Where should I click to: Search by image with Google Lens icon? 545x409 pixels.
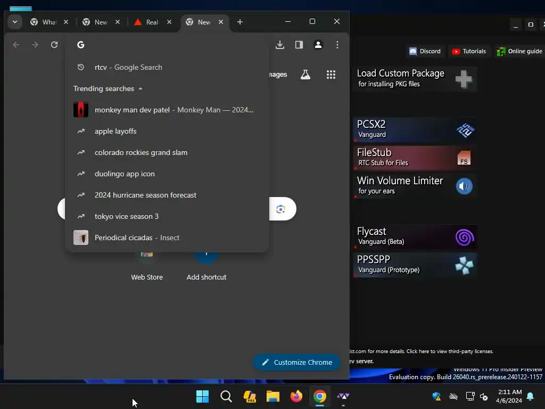coord(280,209)
